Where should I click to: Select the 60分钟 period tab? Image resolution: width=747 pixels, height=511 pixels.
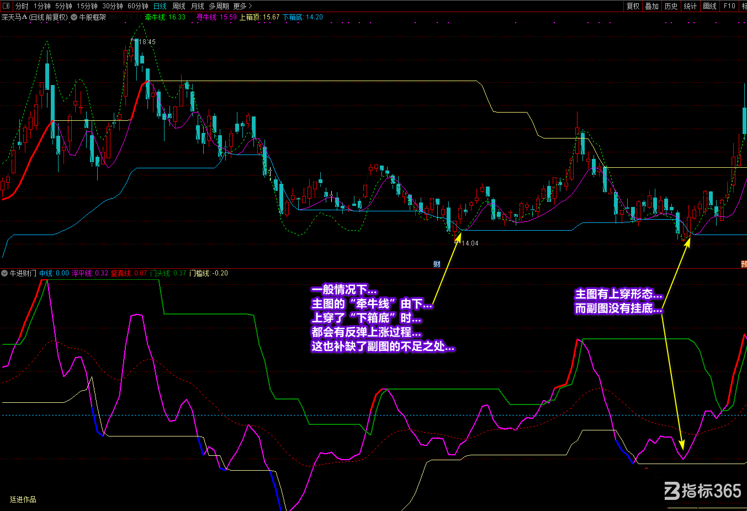tap(138, 6)
